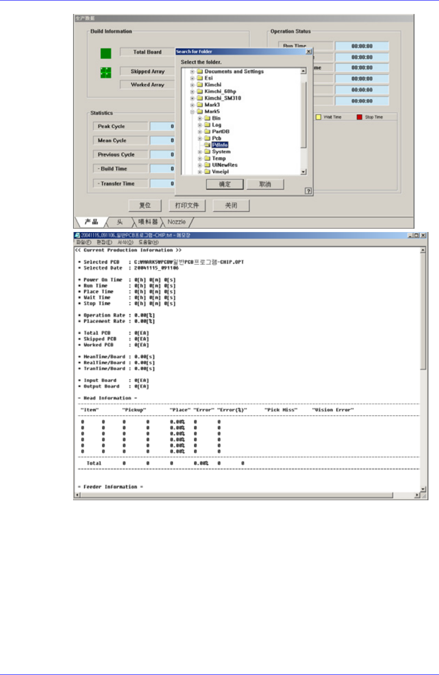439x675 pixels.
Task: Click "Feeder Information" line in Notepad
Action: click(111, 487)
